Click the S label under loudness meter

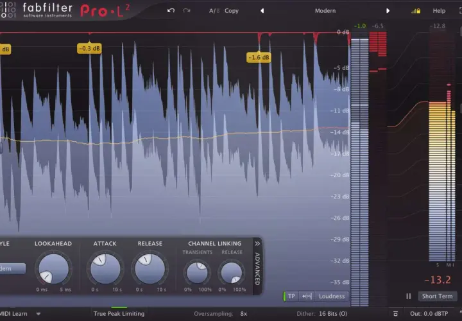pos(438,265)
